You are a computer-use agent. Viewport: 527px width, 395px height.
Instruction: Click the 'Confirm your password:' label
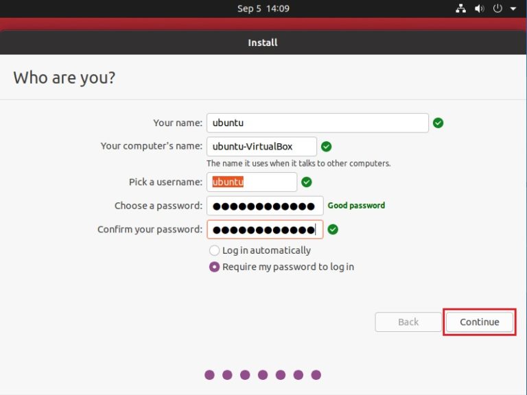(150, 230)
